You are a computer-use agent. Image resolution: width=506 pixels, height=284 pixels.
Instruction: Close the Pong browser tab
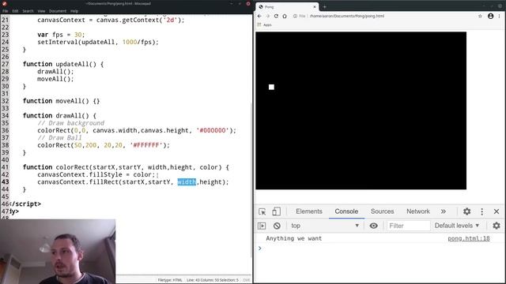(315, 7)
